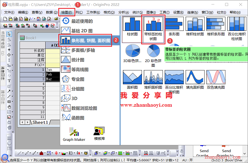Pick 百分比堆积面积图 template
Image resolution: width=248 pixels, height=163 pixels.
click(174, 82)
